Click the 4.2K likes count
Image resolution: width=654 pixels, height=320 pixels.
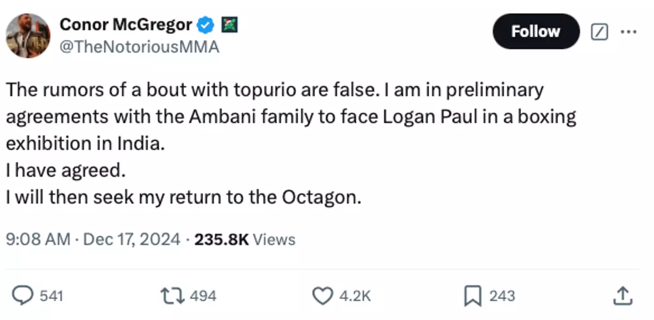355,296
